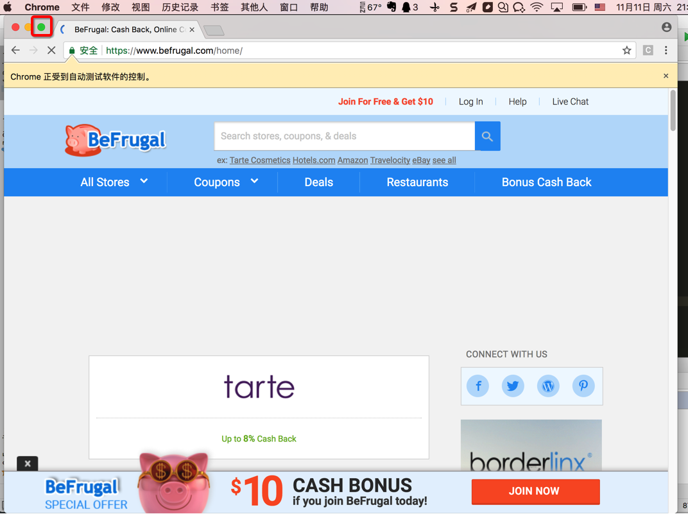Open the Deals navigation item

coord(319,182)
